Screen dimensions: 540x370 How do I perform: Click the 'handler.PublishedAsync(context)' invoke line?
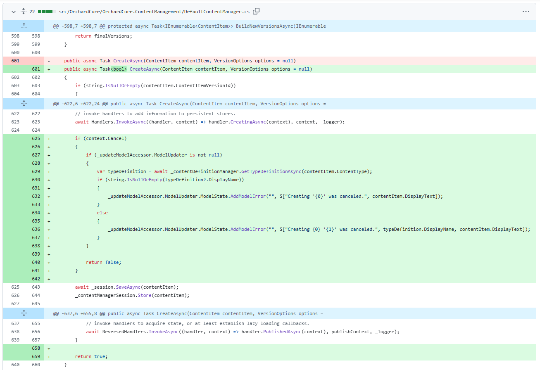coord(243,332)
